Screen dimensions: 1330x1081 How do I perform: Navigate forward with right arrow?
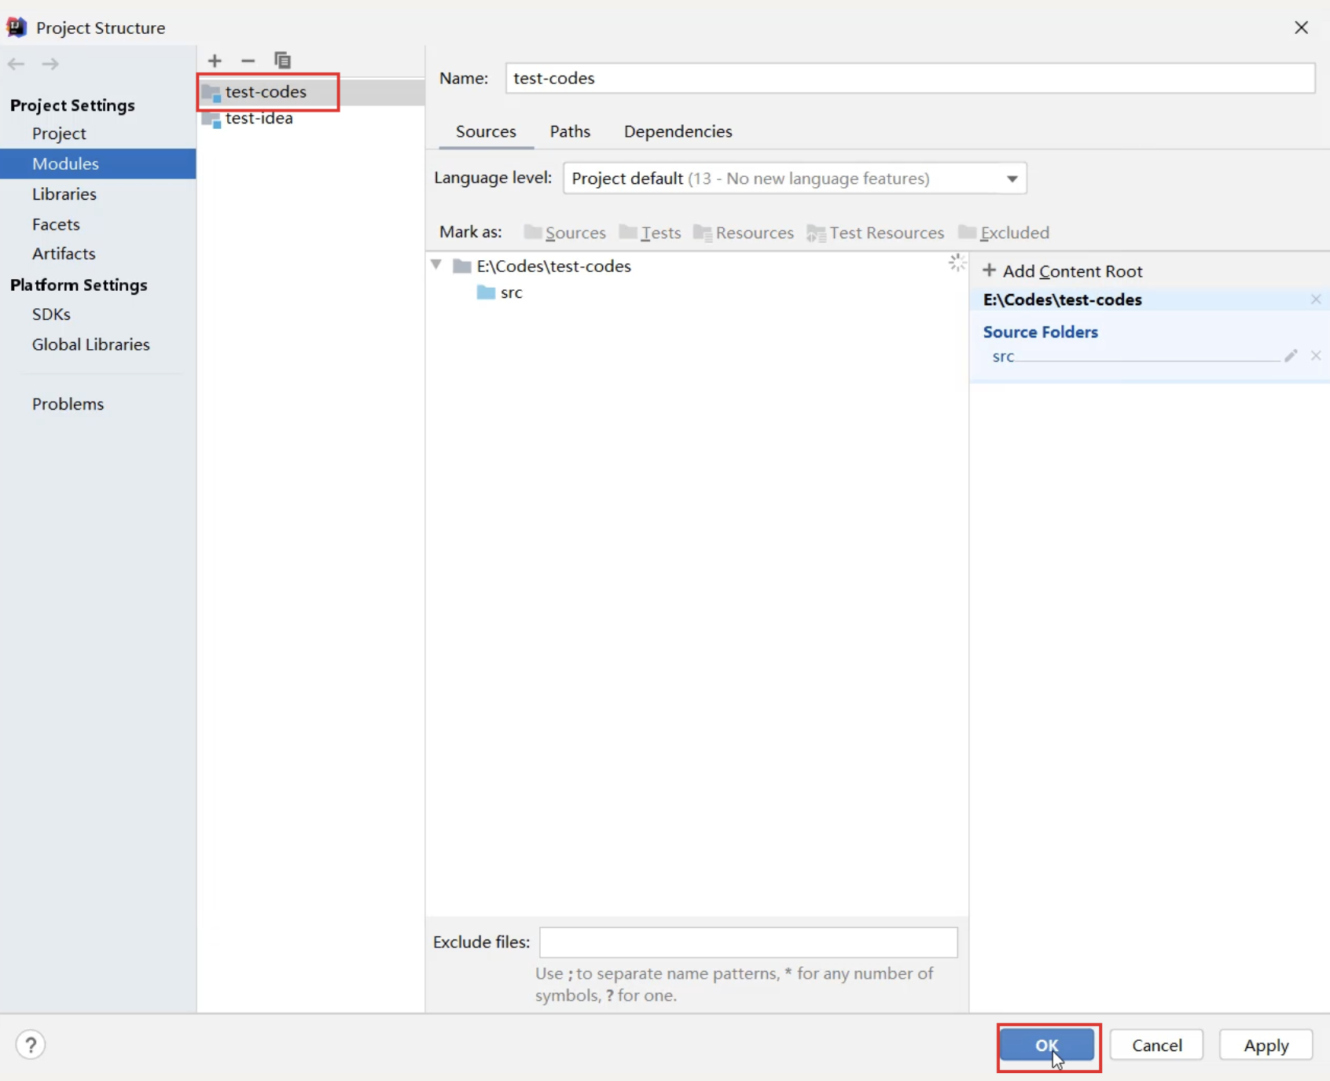click(x=50, y=64)
